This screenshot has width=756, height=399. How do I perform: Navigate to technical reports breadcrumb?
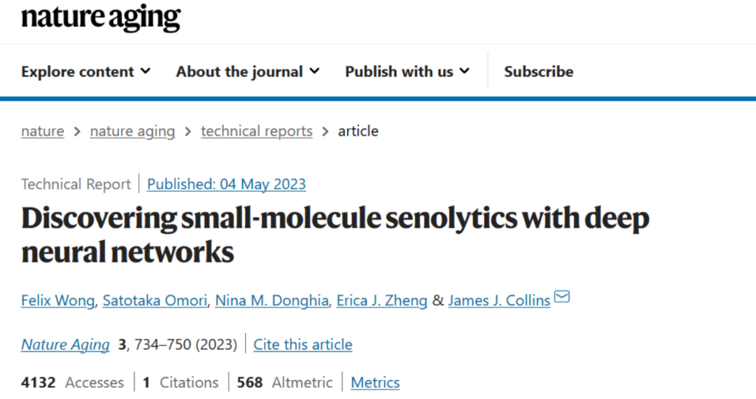click(256, 131)
